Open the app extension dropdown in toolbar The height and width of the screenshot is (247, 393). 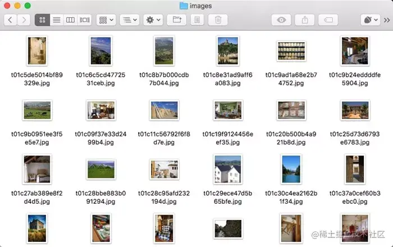371,20
